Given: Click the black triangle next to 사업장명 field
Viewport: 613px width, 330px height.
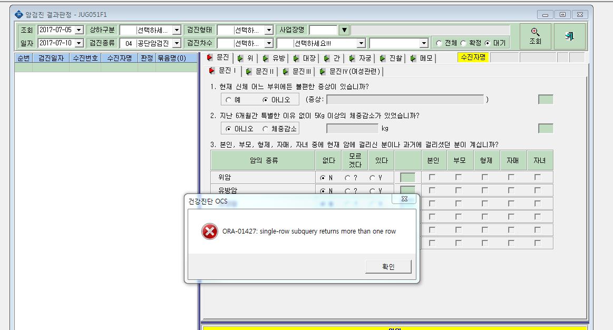Looking at the screenshot, I should click(344, 30).
